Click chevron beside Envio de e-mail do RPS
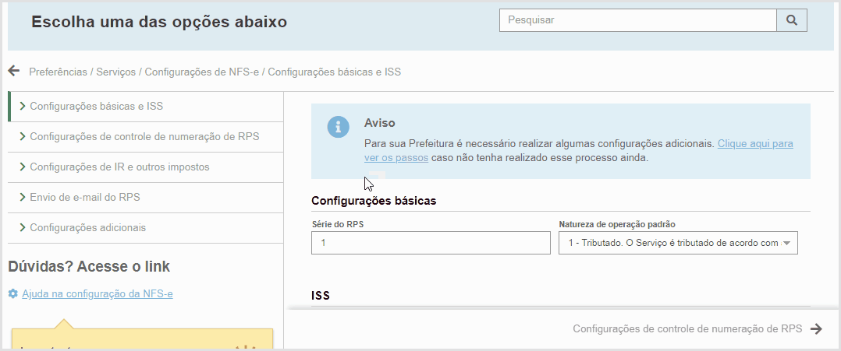 pyautogui.click(x=23, y=197)
